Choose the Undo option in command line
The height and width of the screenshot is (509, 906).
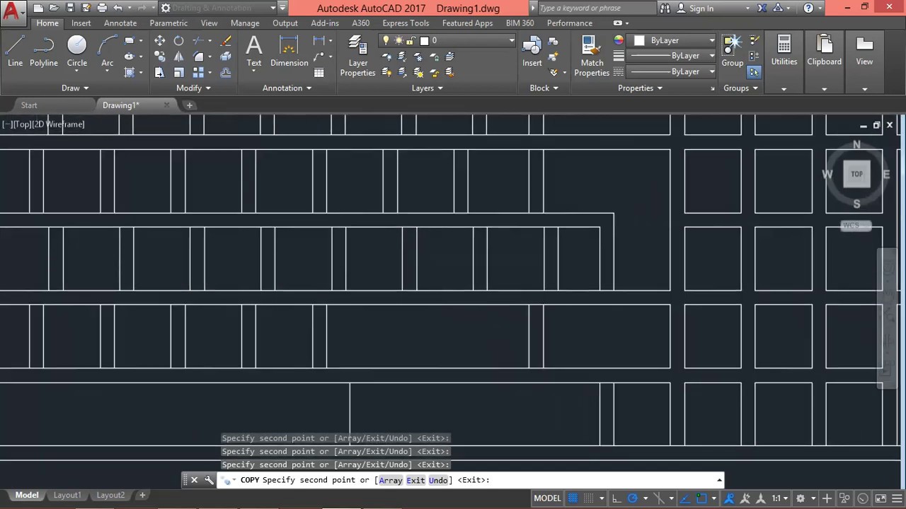pos(438,481)
